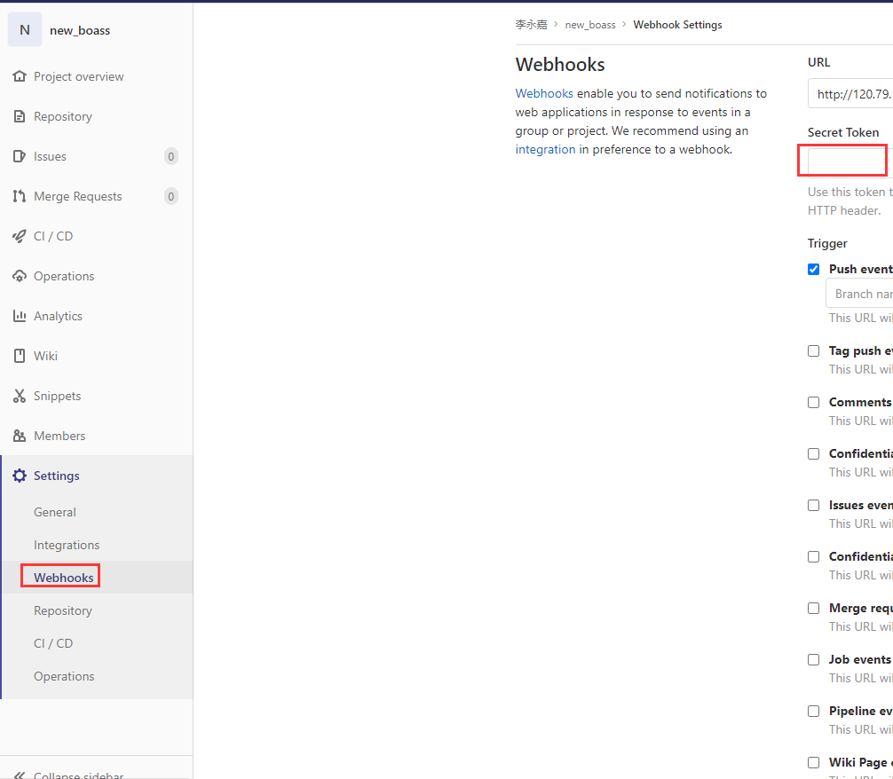Screen dimensions: 893x779
Task: Click the CI / CD rocket icon
Action: click(20, 236)
